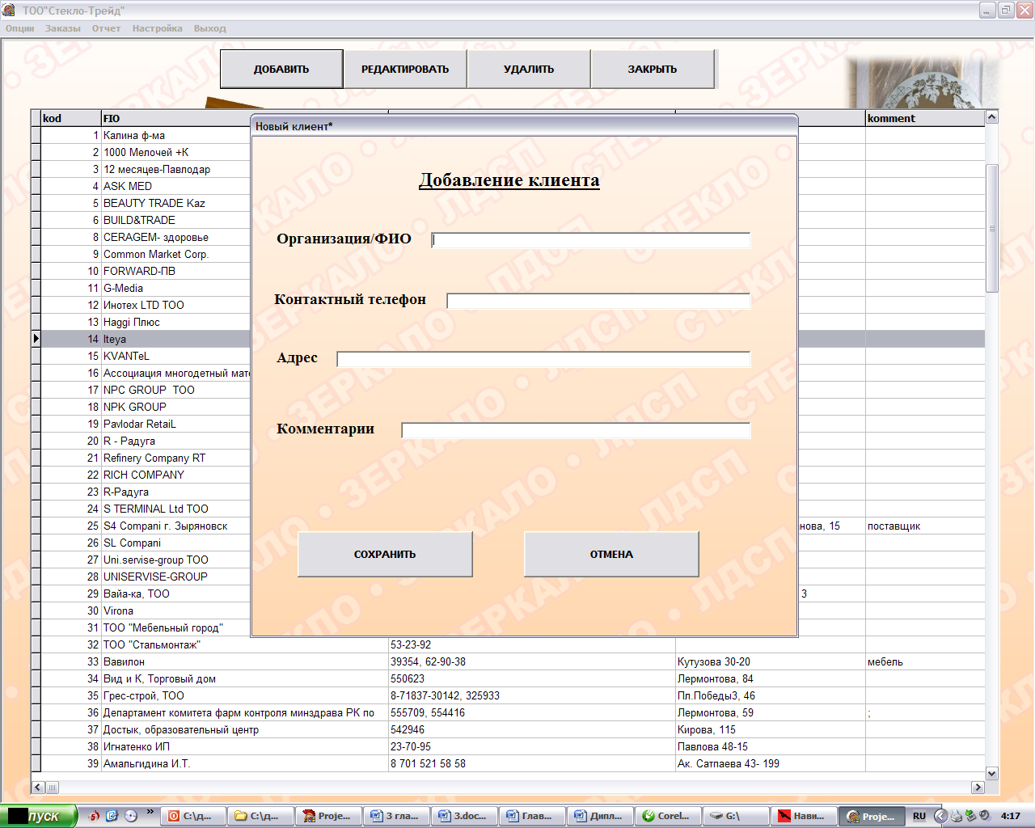1035x828 pixels.
Task: Switch to the folder-icon C:\д... taskbar button
Action: pos(260,816)
